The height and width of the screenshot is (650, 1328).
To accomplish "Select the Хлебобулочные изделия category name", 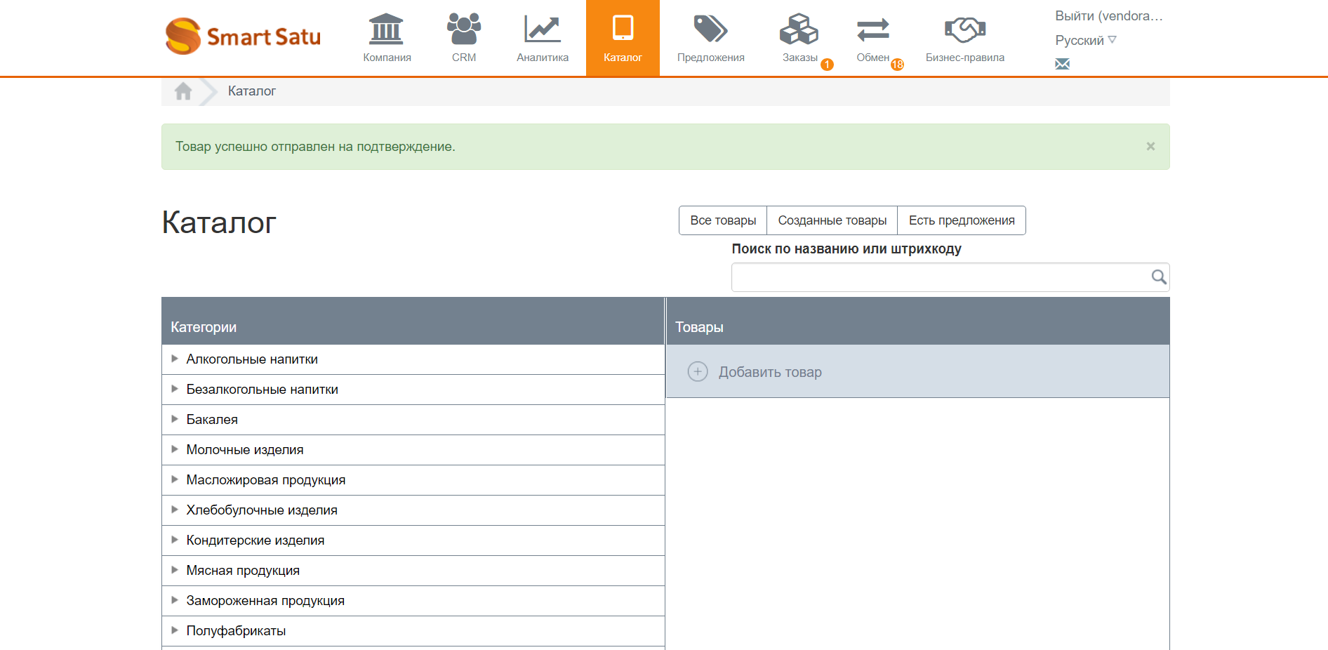I will click(262, 510).
